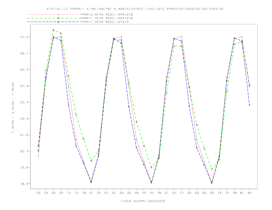Click the green circle data point at the hour 06 peak
Screen dimensions: 272x210
[54, 30]
